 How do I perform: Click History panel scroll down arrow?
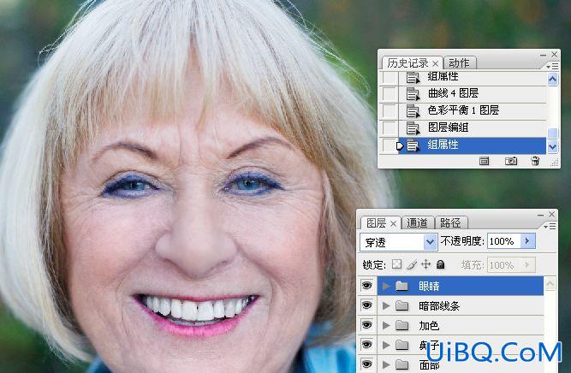(553, 146)
